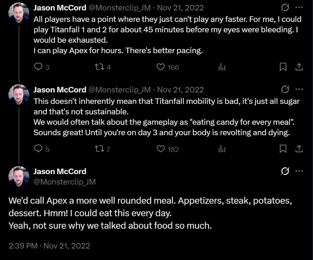The image size is (313, 260).
Task: Click Grok icon on the main tweet
Action: [x=285, y=171]
